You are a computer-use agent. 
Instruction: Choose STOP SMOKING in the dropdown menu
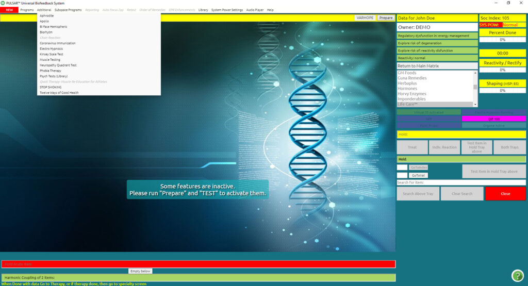tap(51, 87)
